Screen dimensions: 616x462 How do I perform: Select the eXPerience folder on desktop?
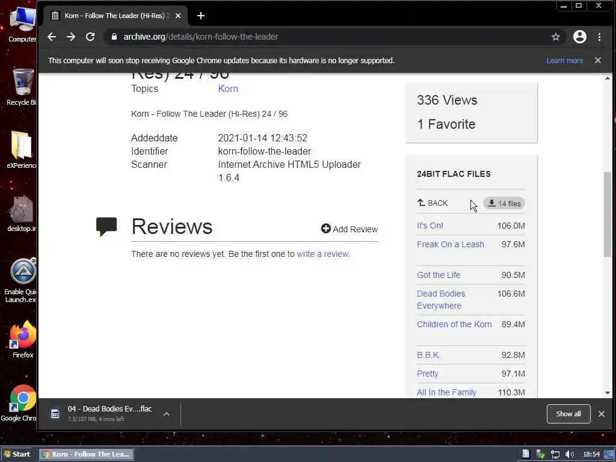tap(22, 150)
